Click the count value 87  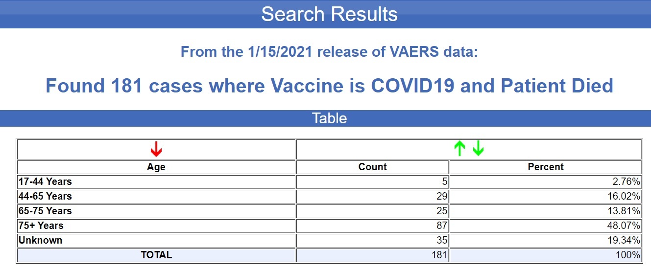[x=442, y=226]
